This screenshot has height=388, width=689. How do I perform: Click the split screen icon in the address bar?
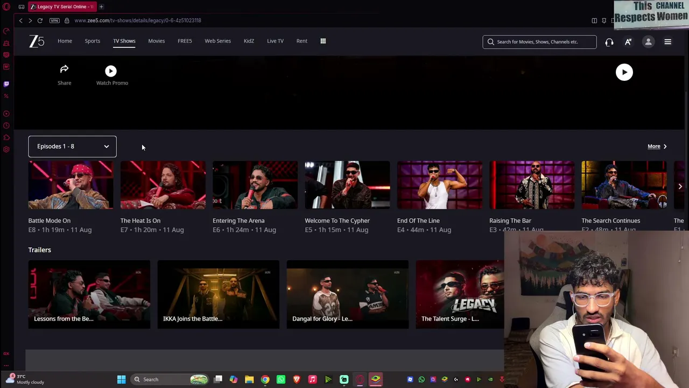click(594, 20)
